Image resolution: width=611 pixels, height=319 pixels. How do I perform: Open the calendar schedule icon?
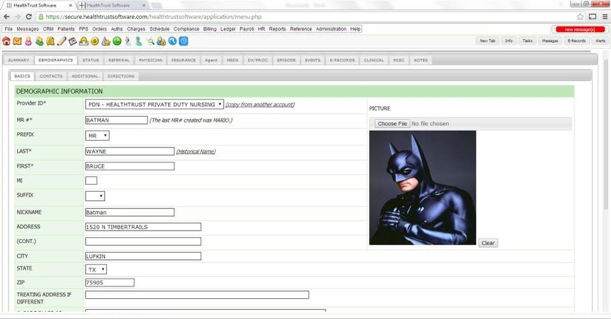pyautogui.click(x=73, y=41)
